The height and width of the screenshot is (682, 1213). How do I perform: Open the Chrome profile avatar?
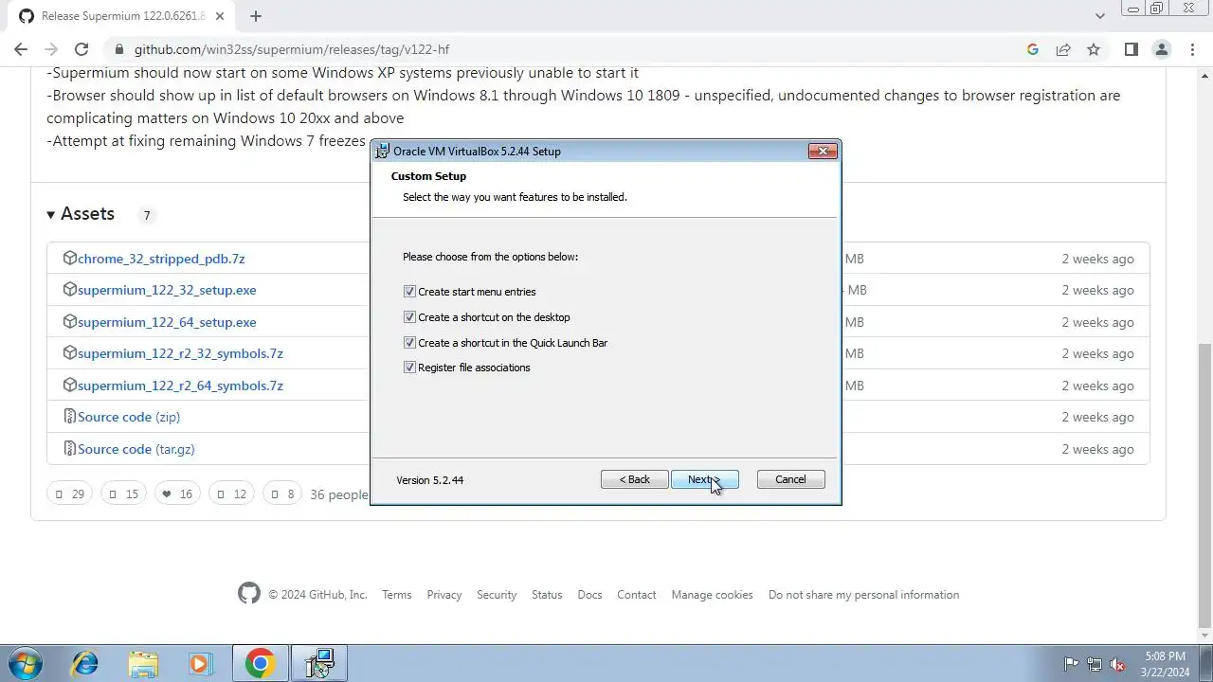pyautogui.click(x=1162, y=49)
